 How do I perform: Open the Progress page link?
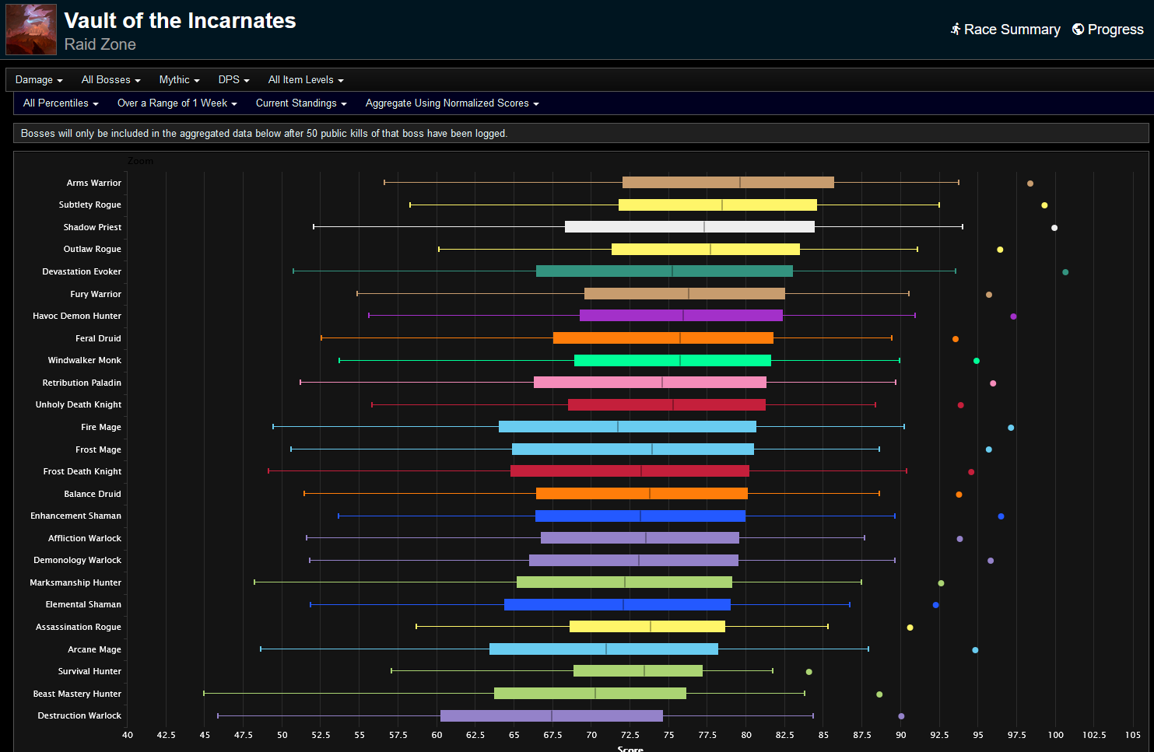pyautogui.click(x=1115, y=30)
